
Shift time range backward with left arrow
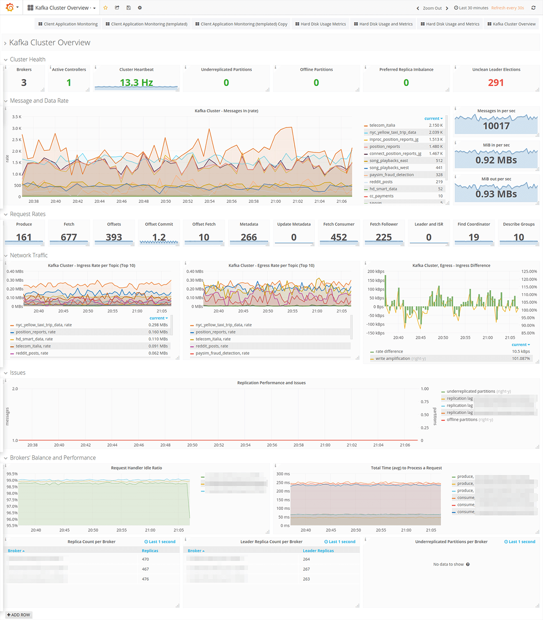[x=418, y=8]
